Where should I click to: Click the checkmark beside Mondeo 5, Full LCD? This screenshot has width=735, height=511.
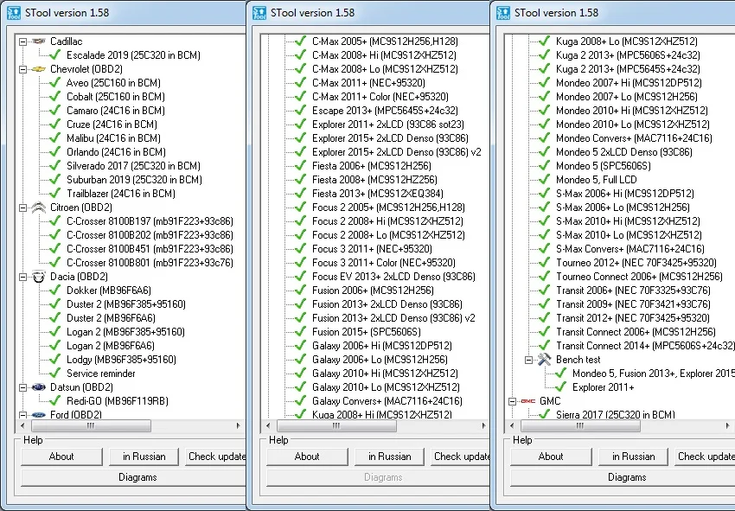[544, 180]
